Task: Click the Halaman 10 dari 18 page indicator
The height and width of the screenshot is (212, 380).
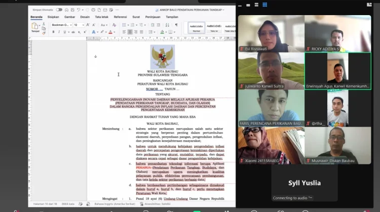Action: [45, 204]
